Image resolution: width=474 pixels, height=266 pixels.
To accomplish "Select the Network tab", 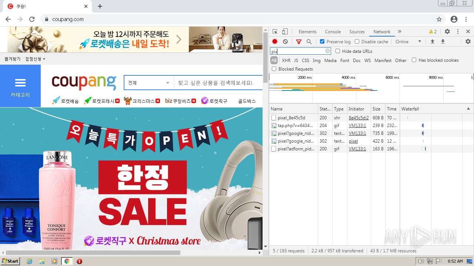I will click(382, 32).
